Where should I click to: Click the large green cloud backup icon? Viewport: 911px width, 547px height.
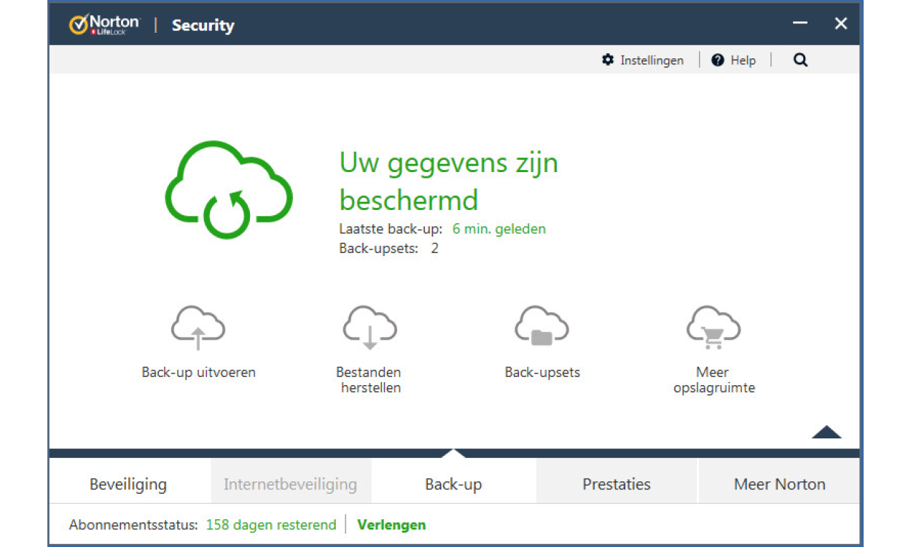point(229,190)
